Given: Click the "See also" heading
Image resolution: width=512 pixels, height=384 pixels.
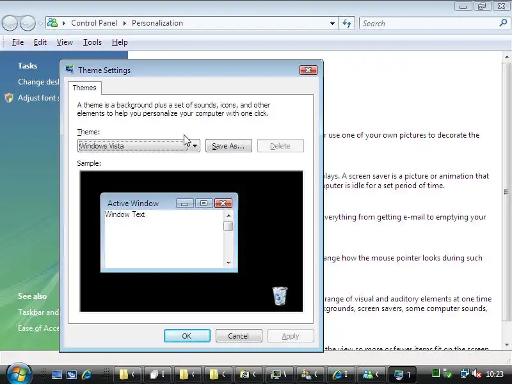Looking at the screenshot, I should point(33,296).
